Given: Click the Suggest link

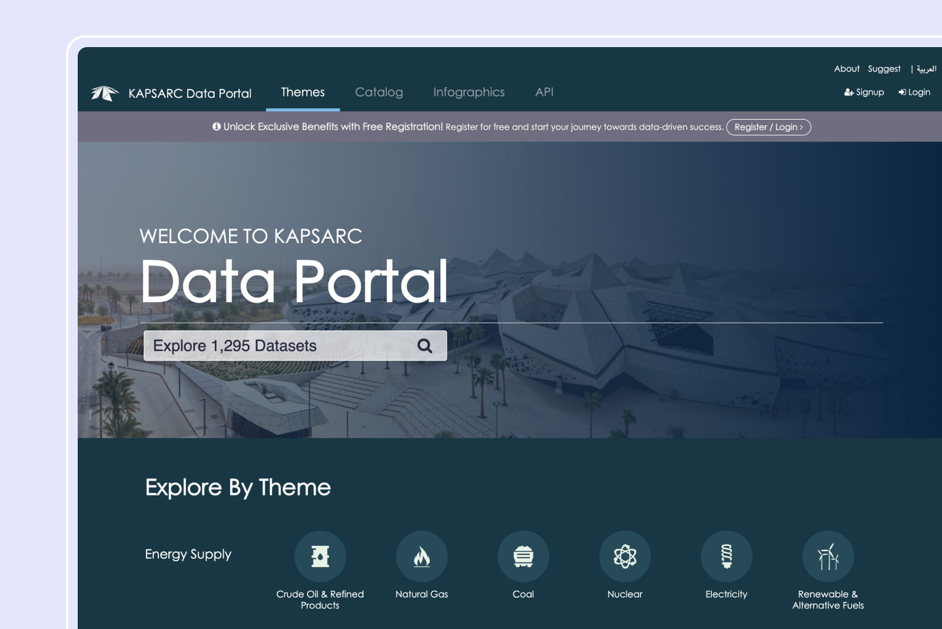Looking at the screenshot, I should pyautogui.click(x=884, y=69).
